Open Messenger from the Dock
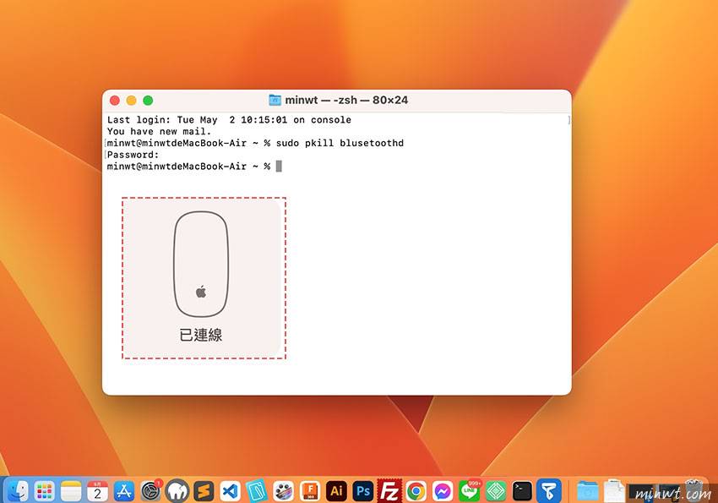The width and height of the screenshot is (718, 503). pos(443,491)
